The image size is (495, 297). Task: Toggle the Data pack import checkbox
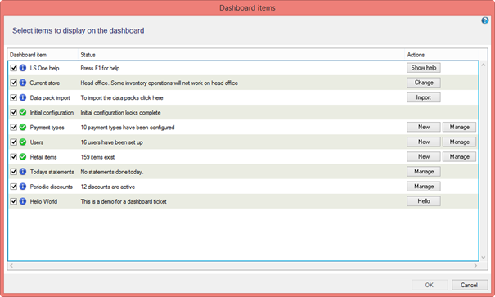14,97
